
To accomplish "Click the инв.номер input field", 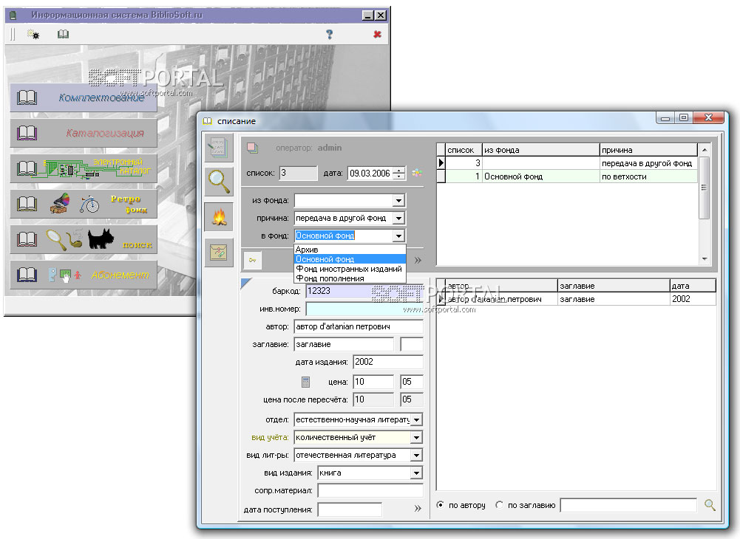I will click(x=364, y=309).
